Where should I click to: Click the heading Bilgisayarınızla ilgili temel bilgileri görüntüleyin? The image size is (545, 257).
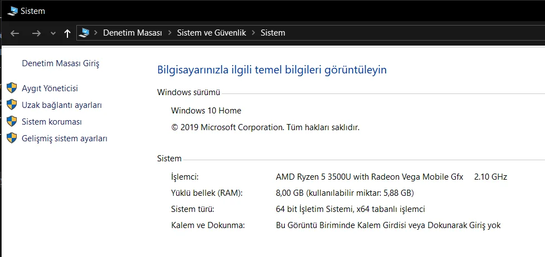272,70
